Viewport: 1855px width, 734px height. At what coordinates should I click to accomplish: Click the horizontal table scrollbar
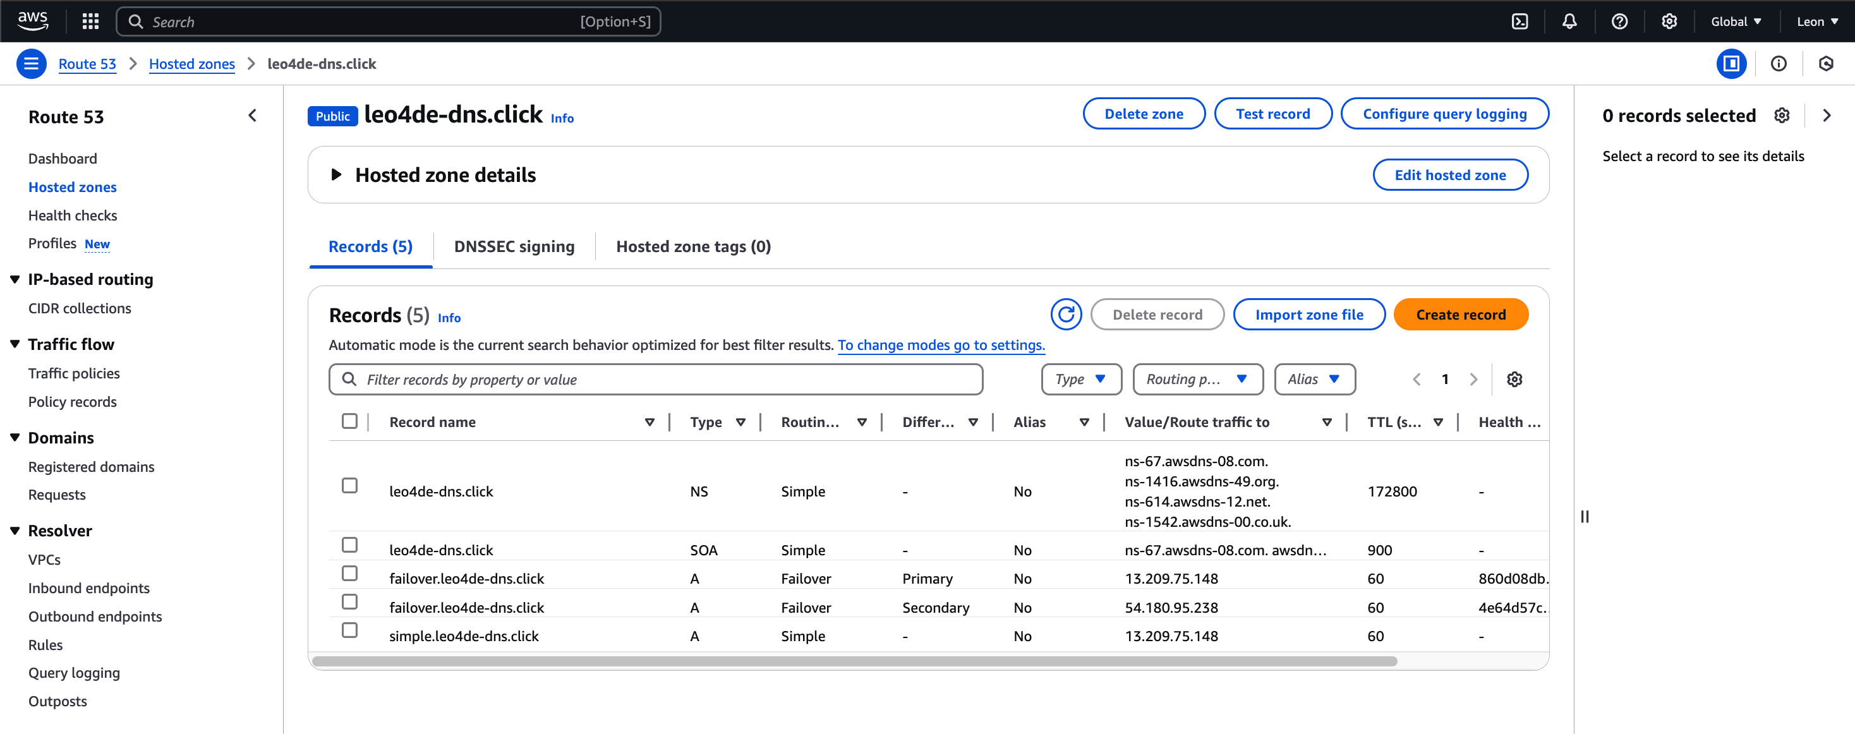[x=854, y=661]
